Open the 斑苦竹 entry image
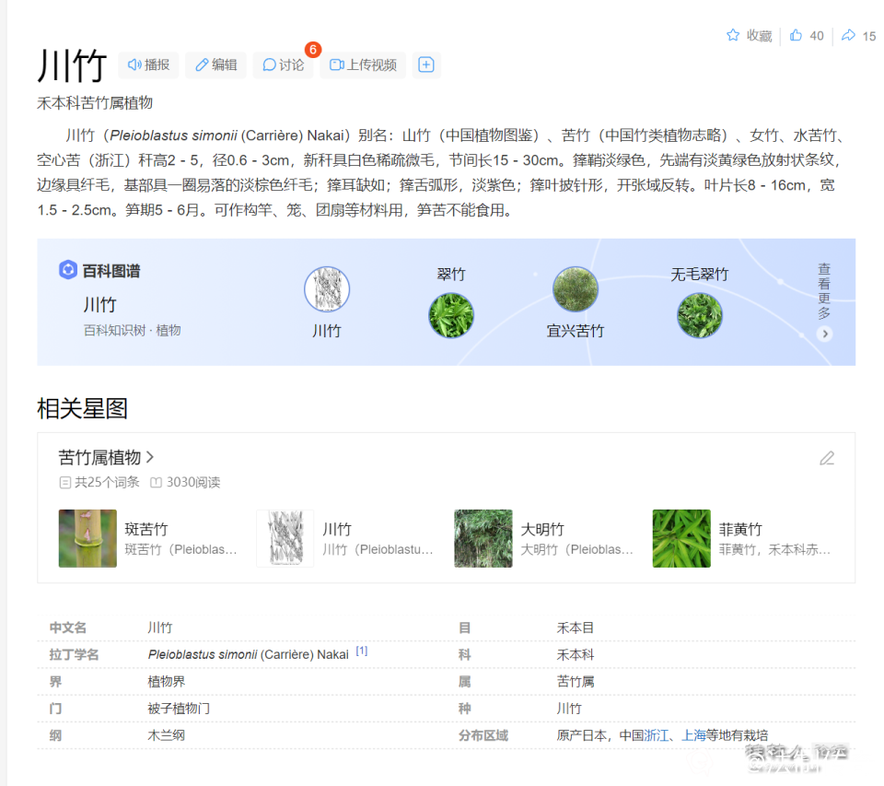 click(87, 538)
